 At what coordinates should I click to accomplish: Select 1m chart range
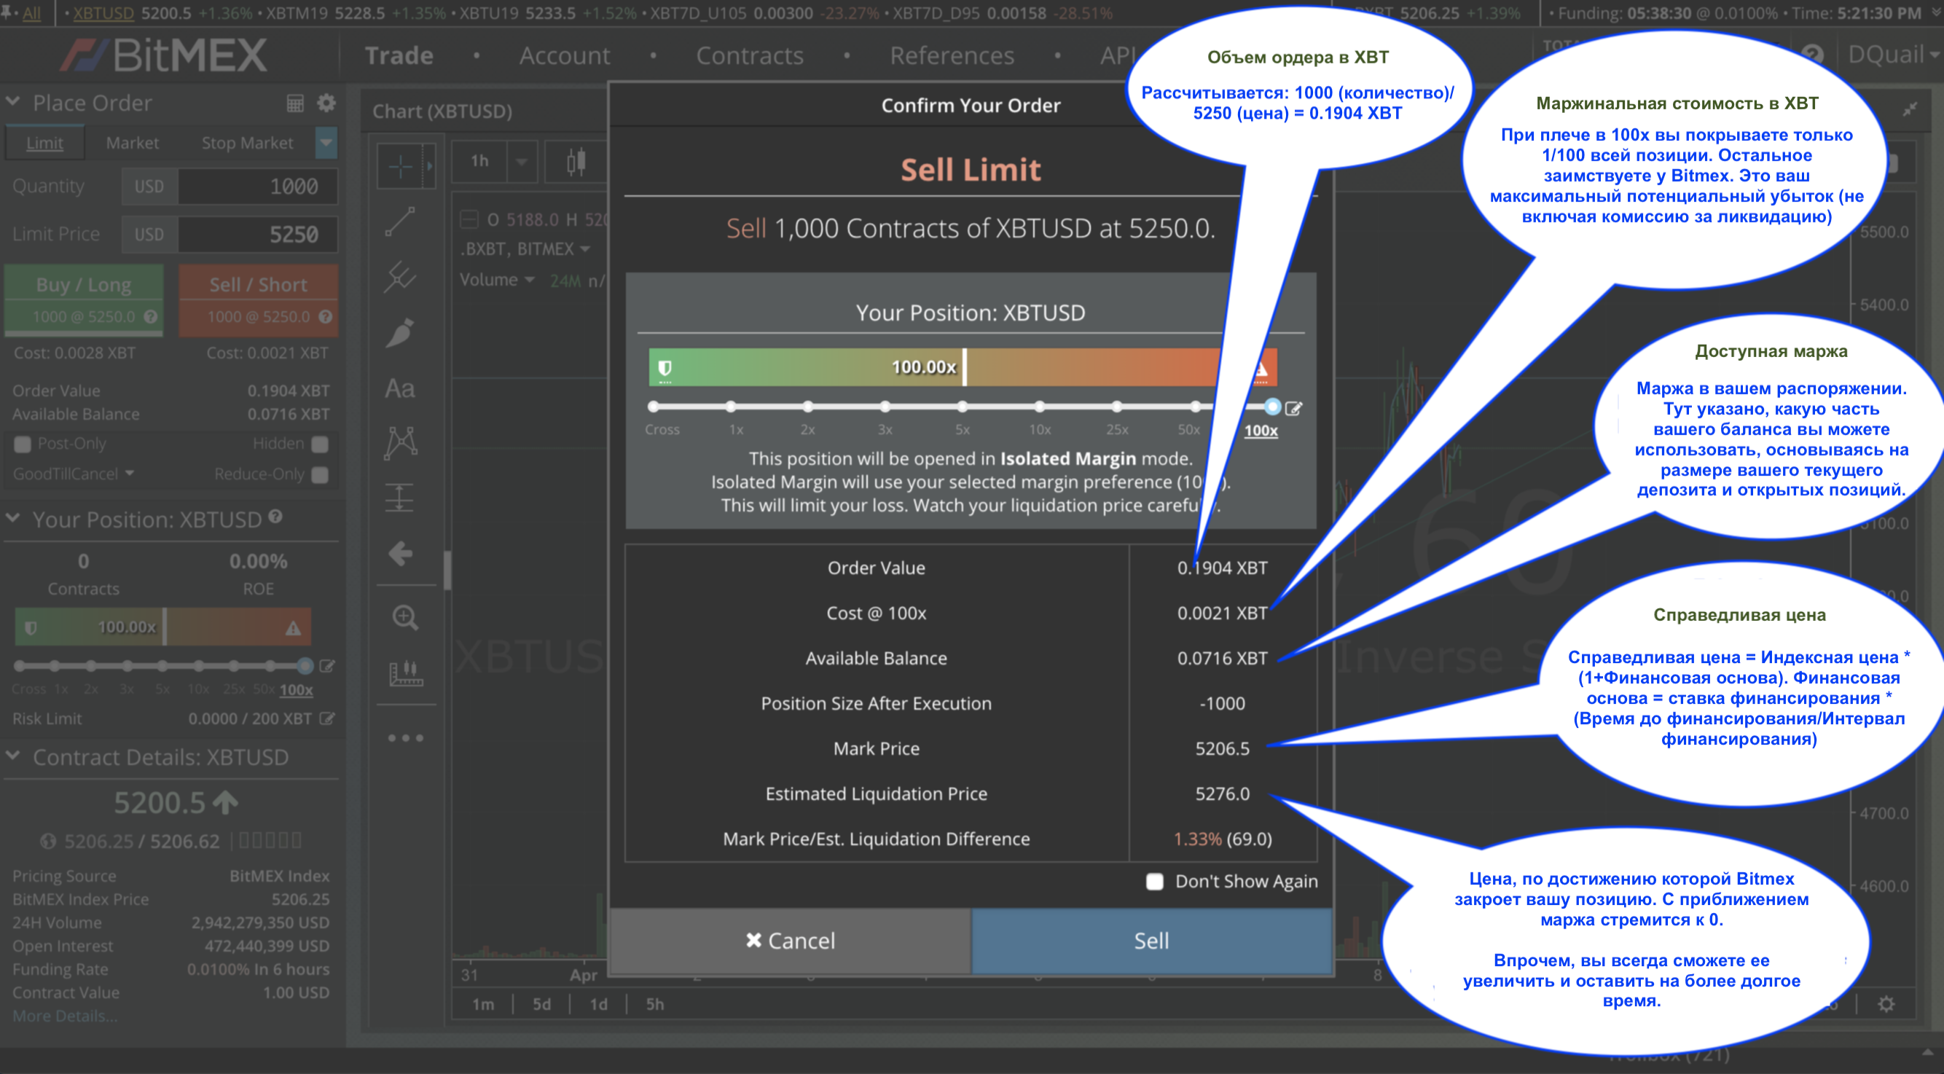click(483, 1005)
